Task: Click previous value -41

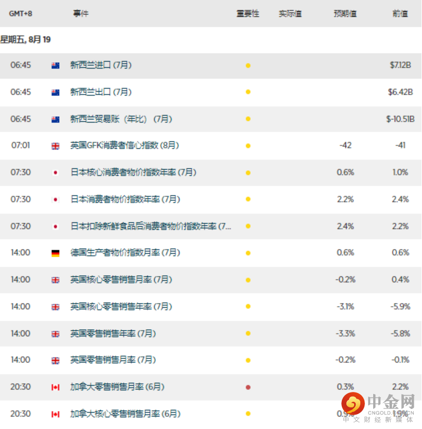Action: click(x=400, y=145)
